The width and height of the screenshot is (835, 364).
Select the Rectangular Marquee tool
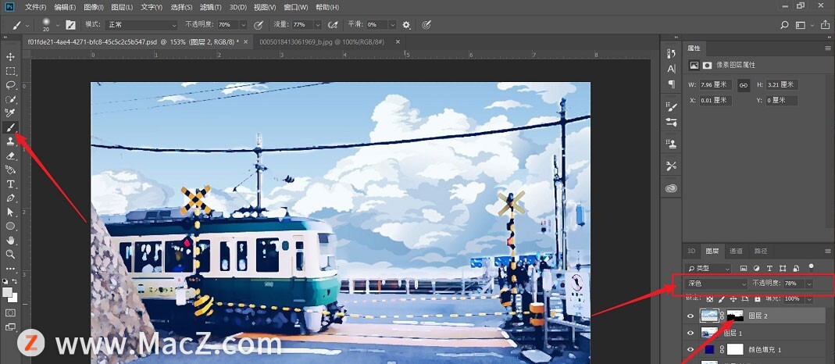10,71
